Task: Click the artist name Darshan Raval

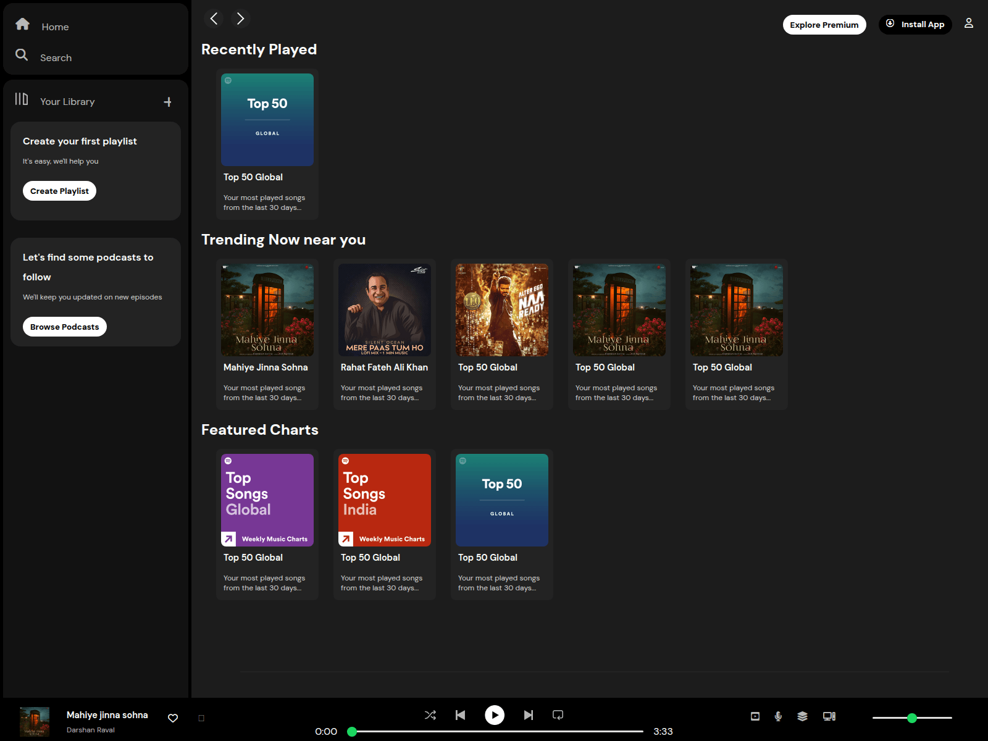Action: (x=91, y=730)
